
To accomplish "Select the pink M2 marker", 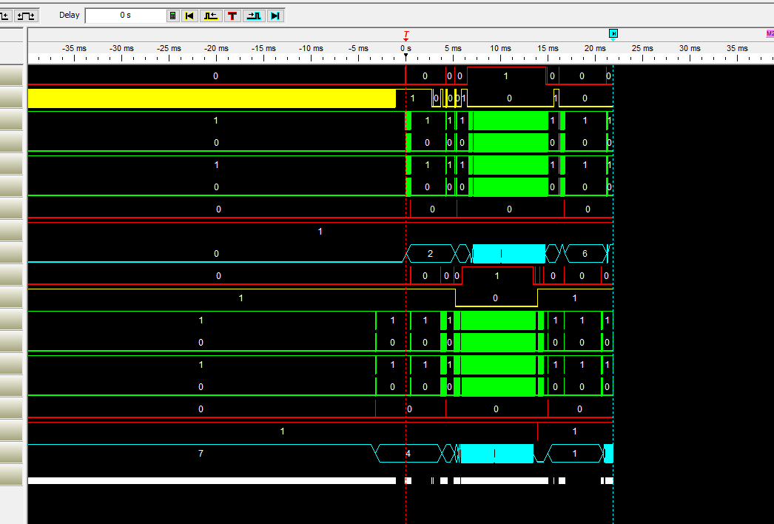I will pos(770,33).
